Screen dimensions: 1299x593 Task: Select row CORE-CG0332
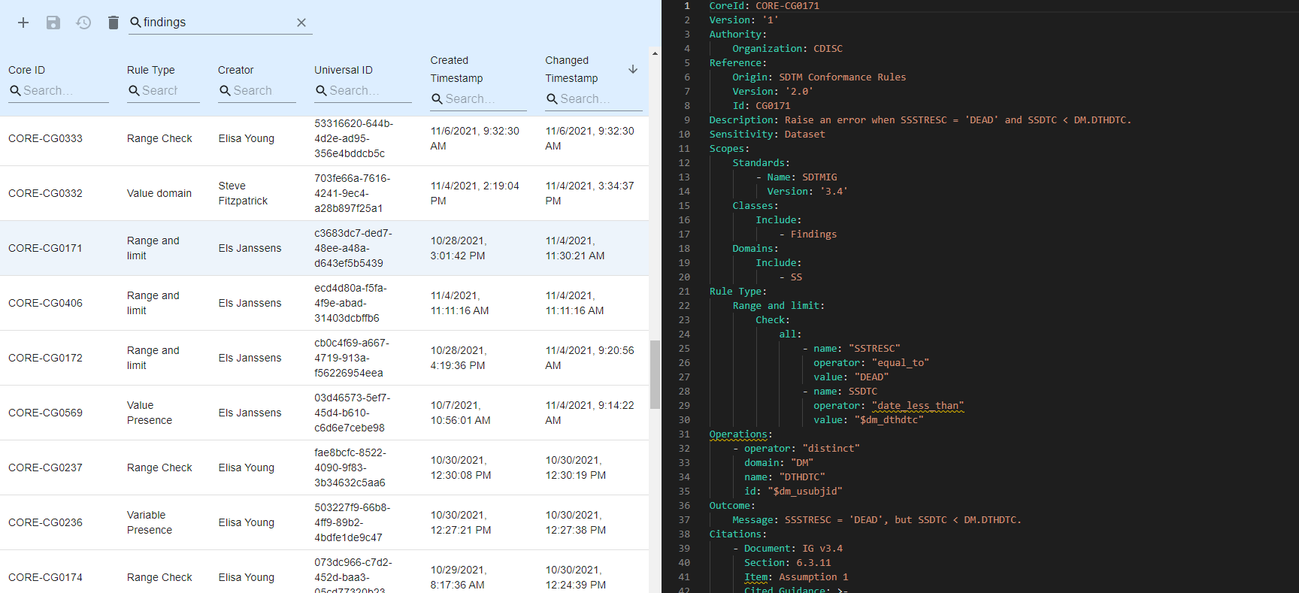pos(324,193)
